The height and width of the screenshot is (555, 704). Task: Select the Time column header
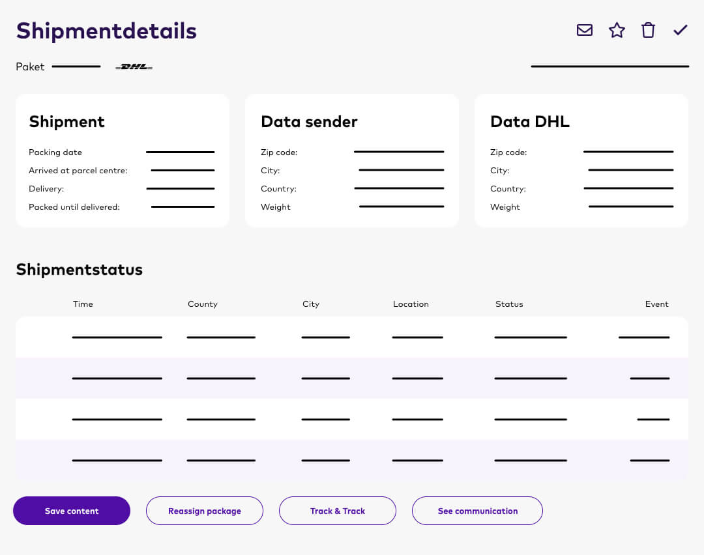(x=83, y=304)
